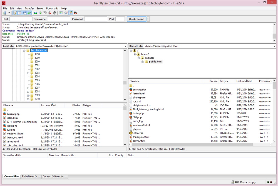Collapse the sixoneze remote folder
Image resolution: width=278 pixels, height=186 pixels.
point(138,58)
